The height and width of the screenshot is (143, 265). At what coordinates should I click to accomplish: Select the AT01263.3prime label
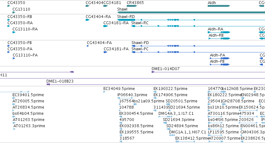[29, 126]
